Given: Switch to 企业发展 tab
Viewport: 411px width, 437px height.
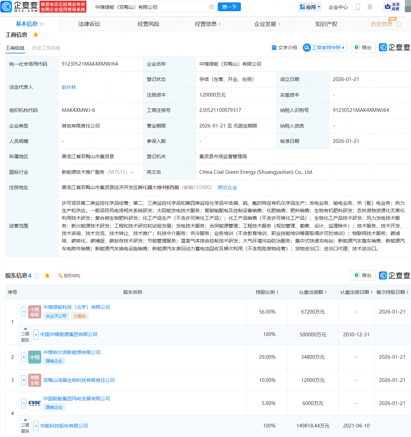Looking at the screenshot, I should 267,24.
